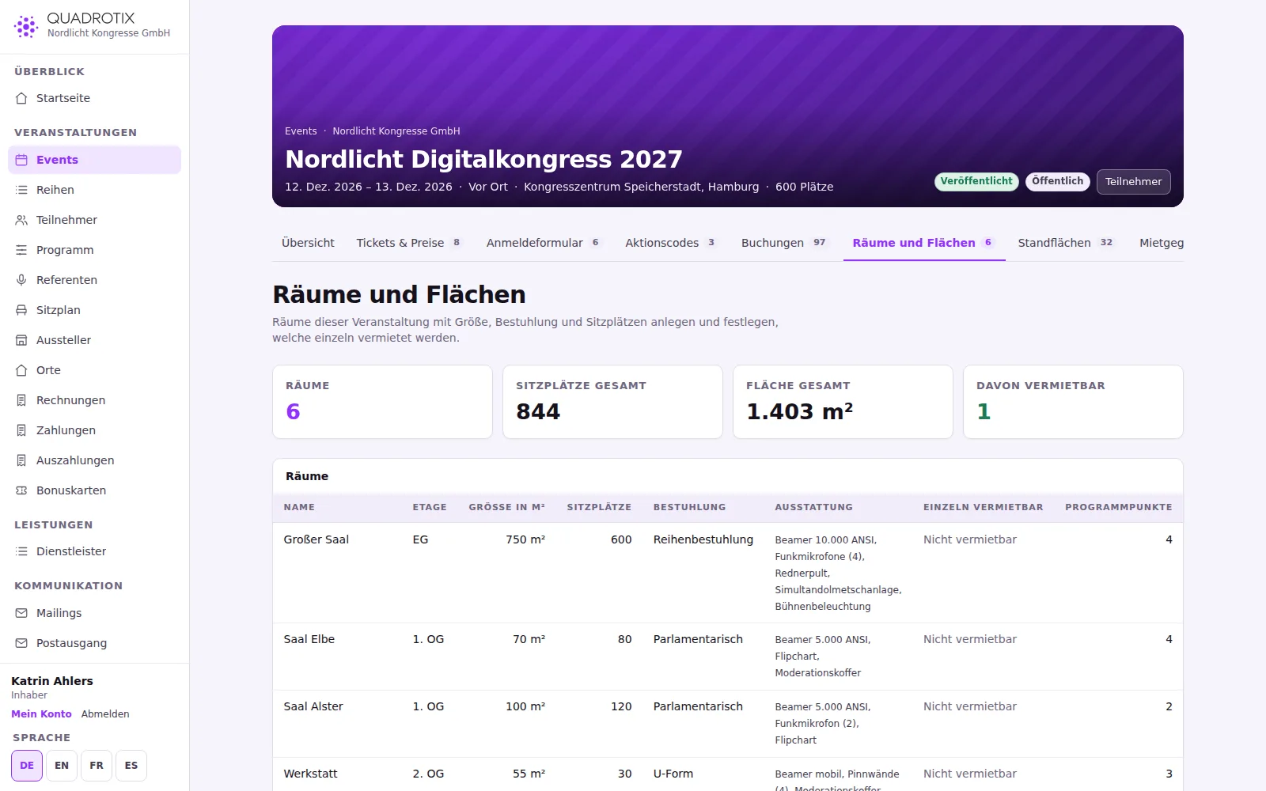Screen dimensions: 1266x791
Task: Click the Programm list icon
Action: point(21,250)
